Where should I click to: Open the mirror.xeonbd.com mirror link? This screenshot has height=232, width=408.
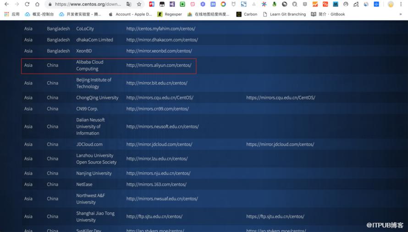coord(159,51)
